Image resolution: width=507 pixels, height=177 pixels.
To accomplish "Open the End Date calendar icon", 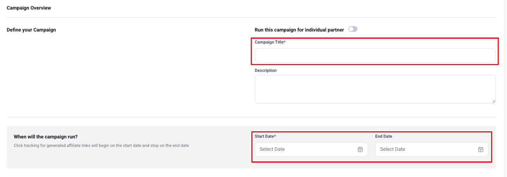I will click(480, 149).
